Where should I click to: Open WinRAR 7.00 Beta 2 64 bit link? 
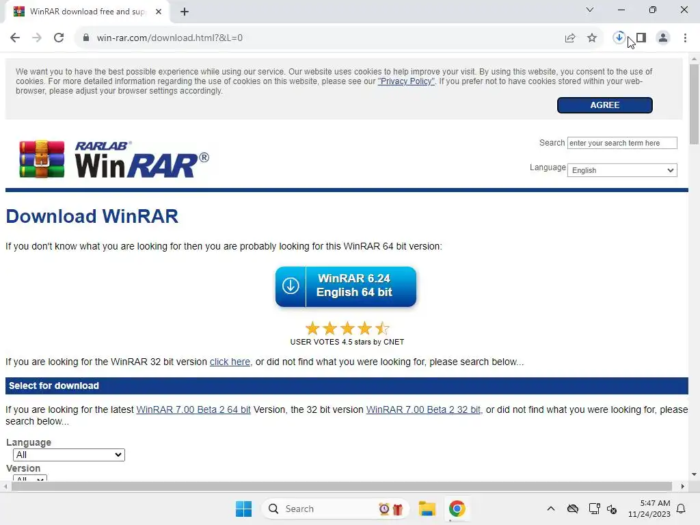pyautogui.click(x=193, y=410)
